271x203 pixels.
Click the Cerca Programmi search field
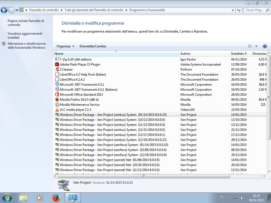(255, 10)
